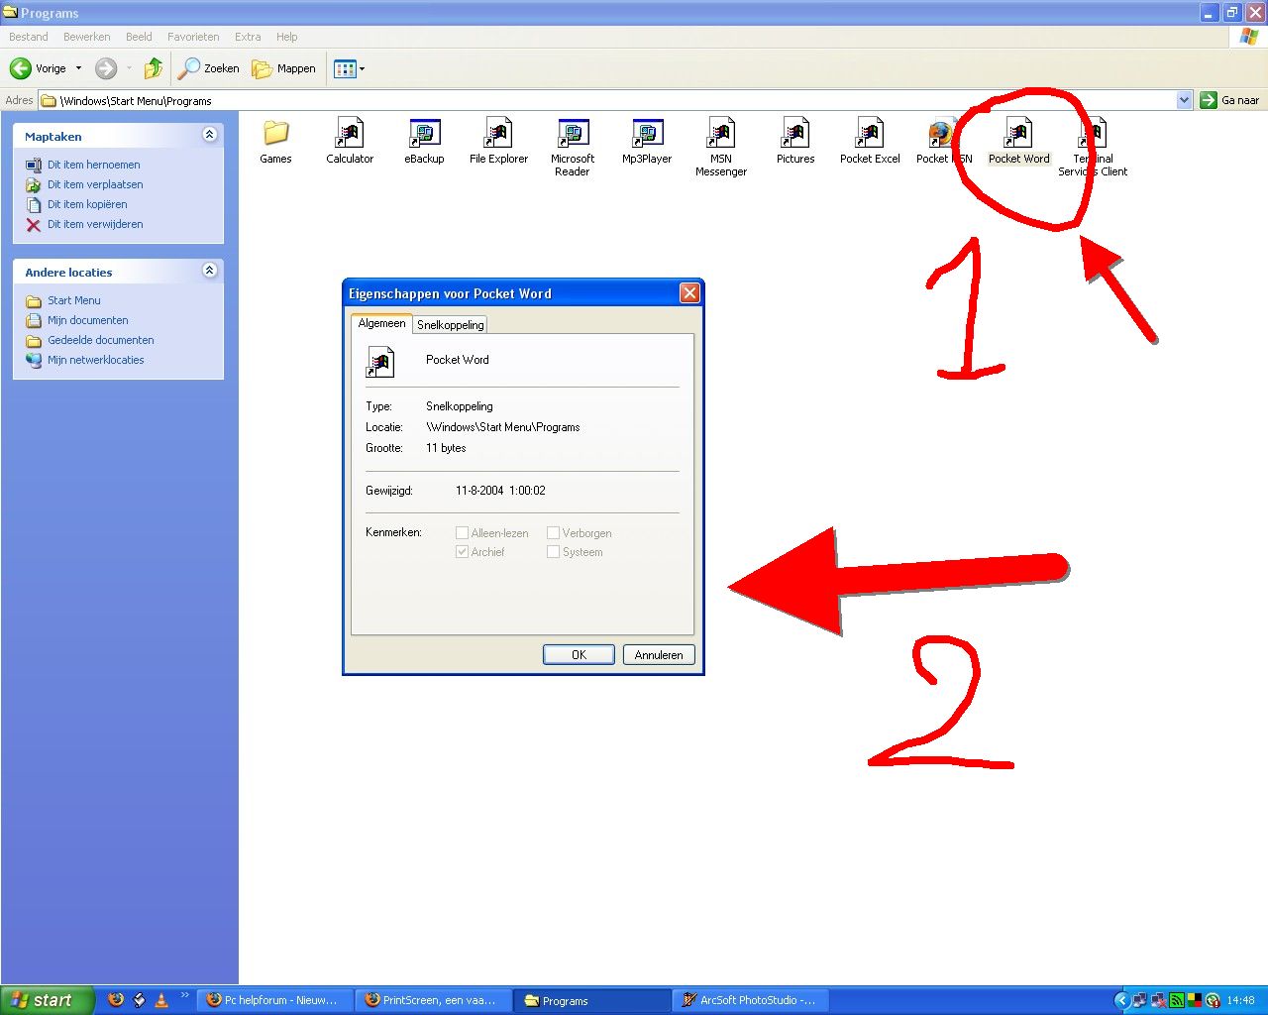Click the address bar path field
The height and width of the screenshot is (1015, 1268).
point(614,100)
